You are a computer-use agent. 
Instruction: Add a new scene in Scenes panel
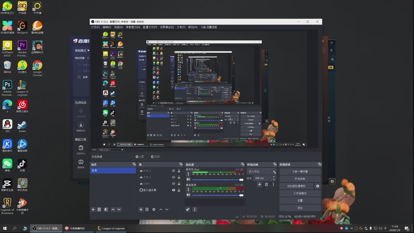[x=93, y=210]
